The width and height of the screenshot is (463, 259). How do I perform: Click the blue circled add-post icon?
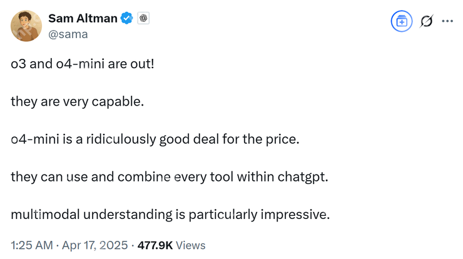tap(402, 21)
